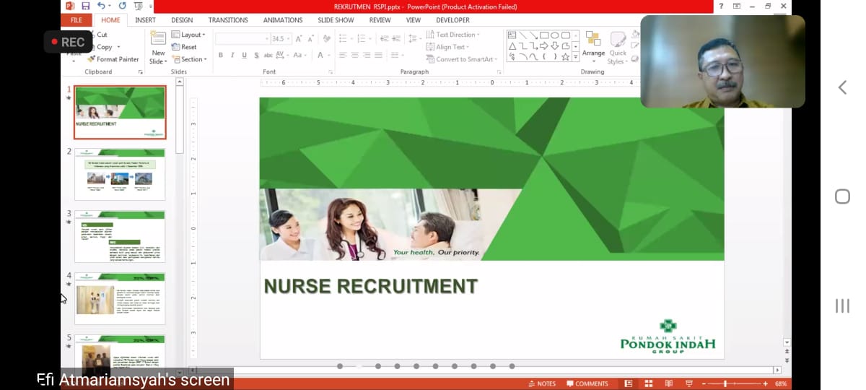866x390 pixels.
Task: Switch to the SLIDE SHOW tab
Action: click(x=336, y=20)
